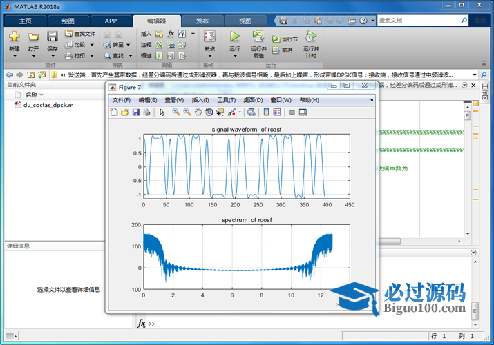Screen dimensions: 494x345
Task: Open the current folder path dropdown
Action: click(474, 75)
